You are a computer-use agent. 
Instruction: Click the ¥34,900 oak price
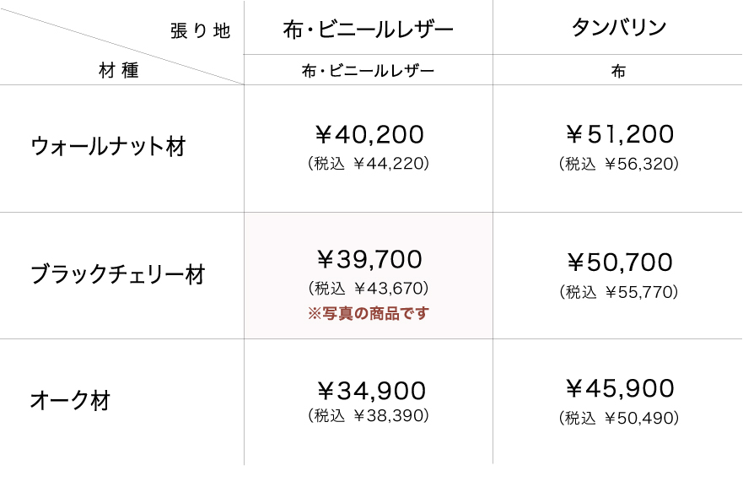371,390
